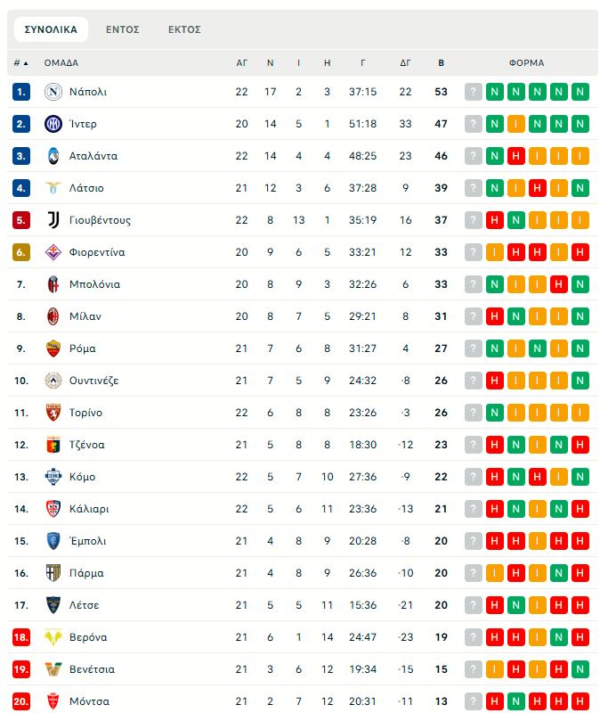Viewport: 600px width, 713px height.
Task: Open the Ουντινέζε team link
Action: coord(93,381)
